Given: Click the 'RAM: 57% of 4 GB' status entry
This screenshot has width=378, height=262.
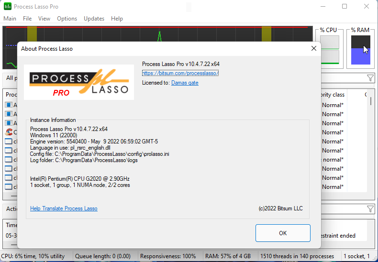Looking at the screenshot, I should coord(228,256).
